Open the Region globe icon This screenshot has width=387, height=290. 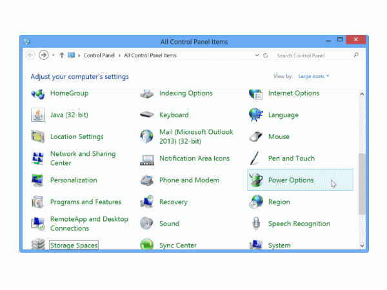(257, 202)
